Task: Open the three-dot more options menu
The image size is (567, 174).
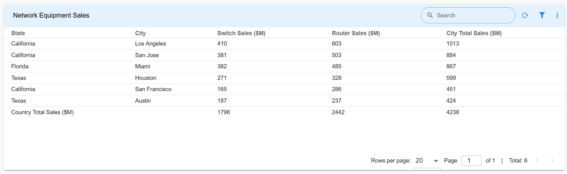Action: point(557,15)
